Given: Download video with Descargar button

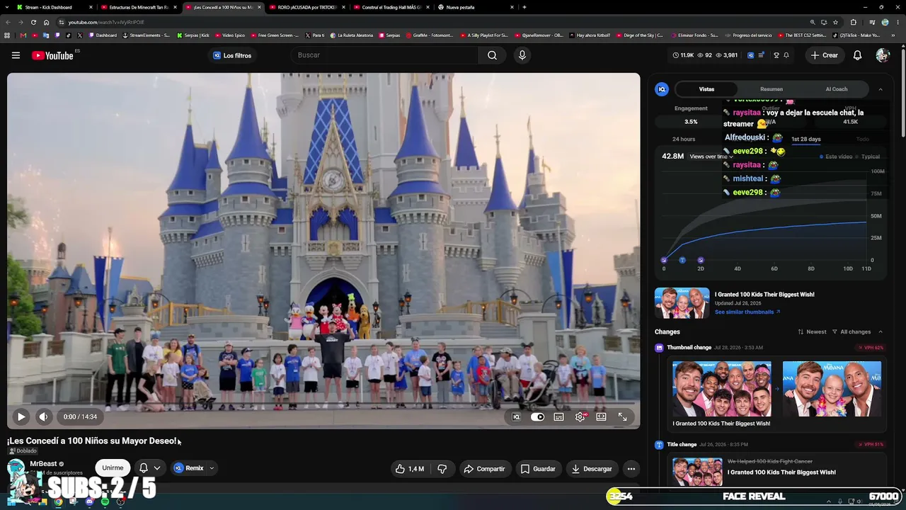Looking at the screenshot, I should pos(592,469).
